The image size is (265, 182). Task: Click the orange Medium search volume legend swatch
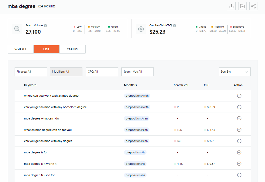pyautogui.click(x=89, y=27)
